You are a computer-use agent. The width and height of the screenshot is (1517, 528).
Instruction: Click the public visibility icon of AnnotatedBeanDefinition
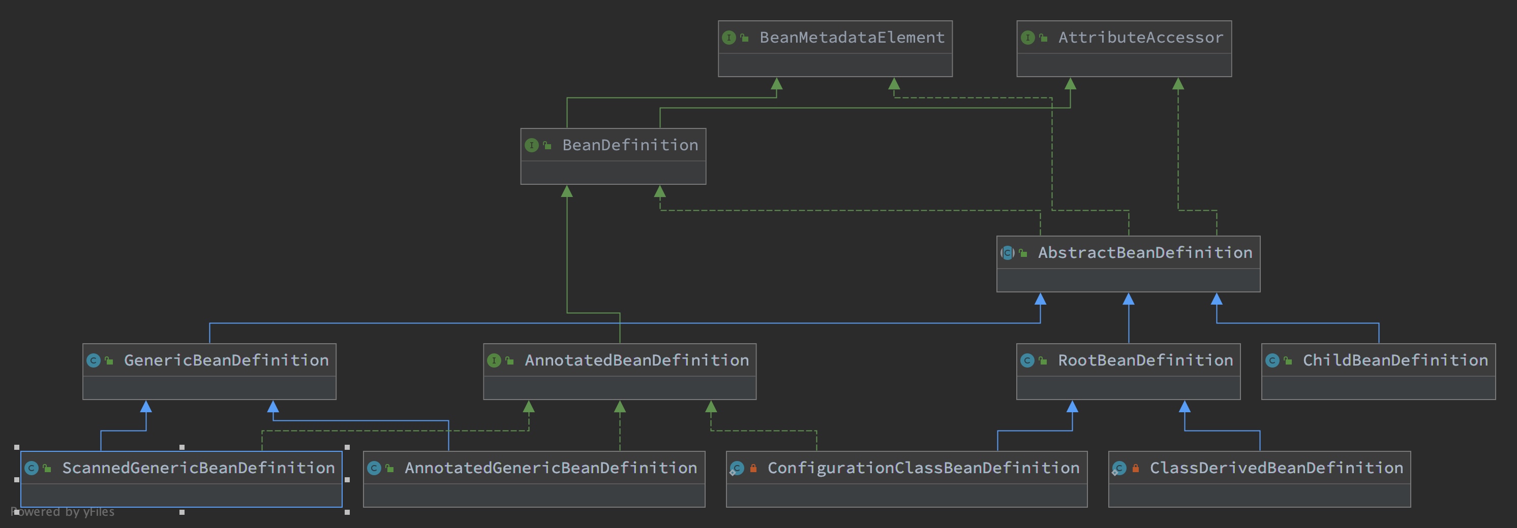click(509, 361)
